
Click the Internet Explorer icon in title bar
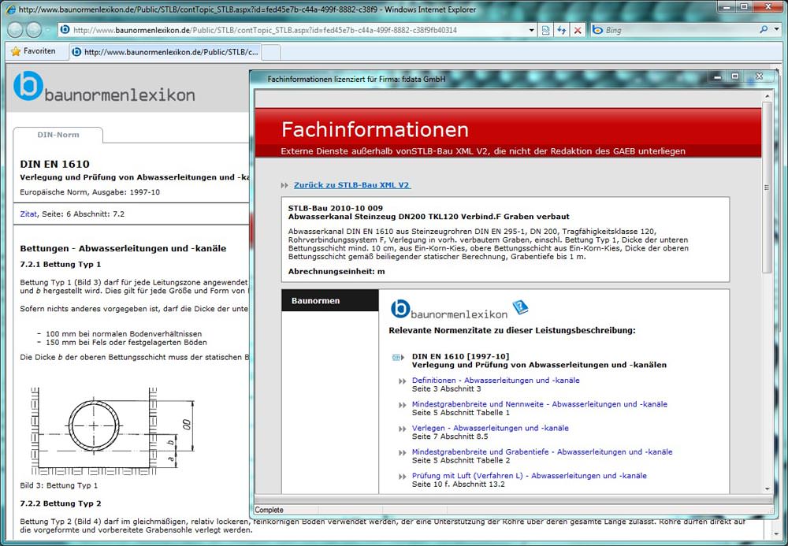pyautogui.click(x=10, y=9)
